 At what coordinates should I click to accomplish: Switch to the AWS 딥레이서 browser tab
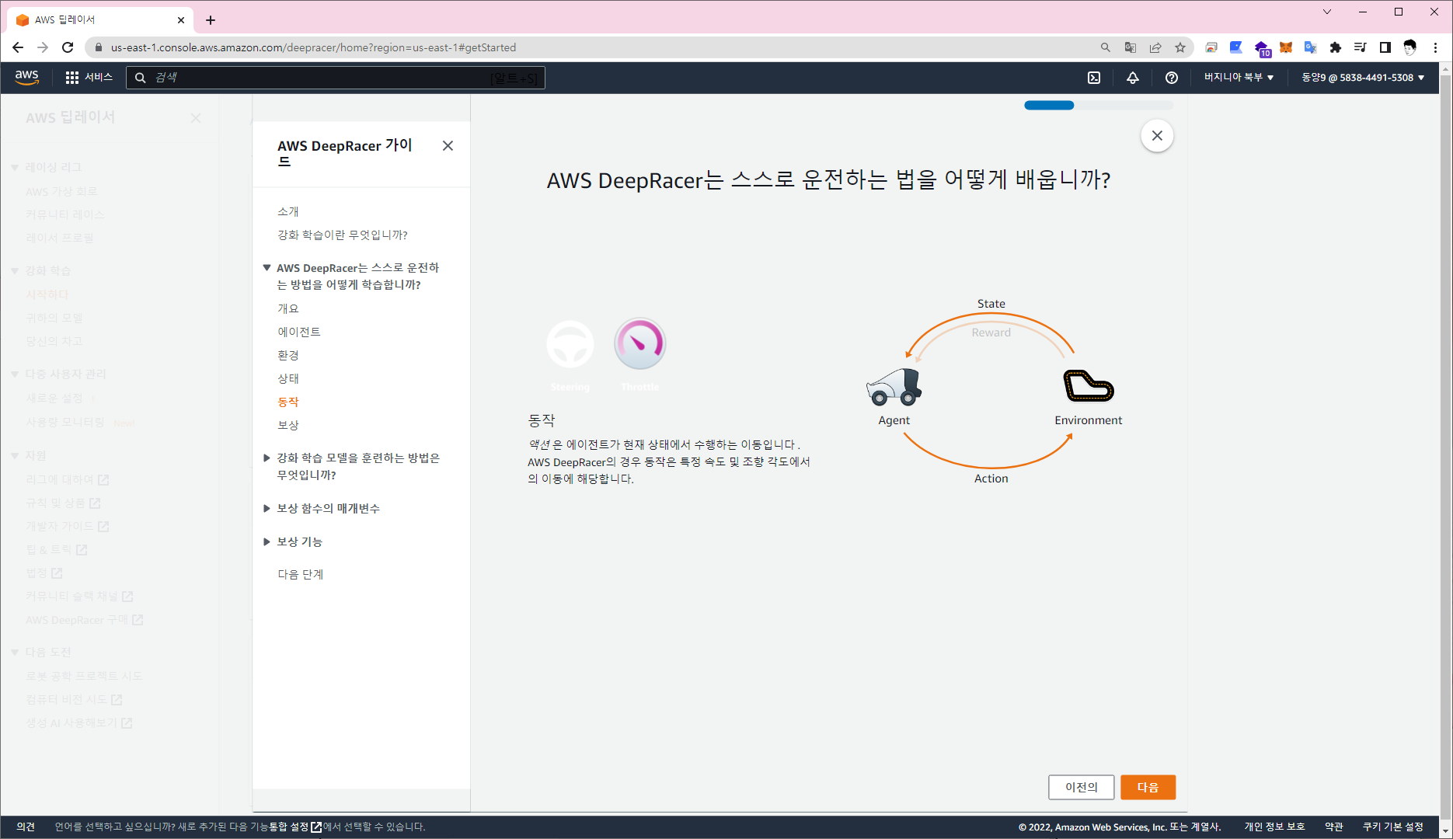(101, 20)
